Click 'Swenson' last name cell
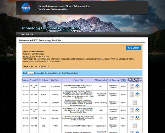165x133 pixels. (x=55, y=103)
